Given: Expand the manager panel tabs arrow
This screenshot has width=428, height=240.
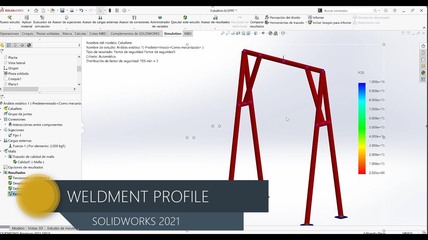Looking at the screenshot, I should click(79, 45).
